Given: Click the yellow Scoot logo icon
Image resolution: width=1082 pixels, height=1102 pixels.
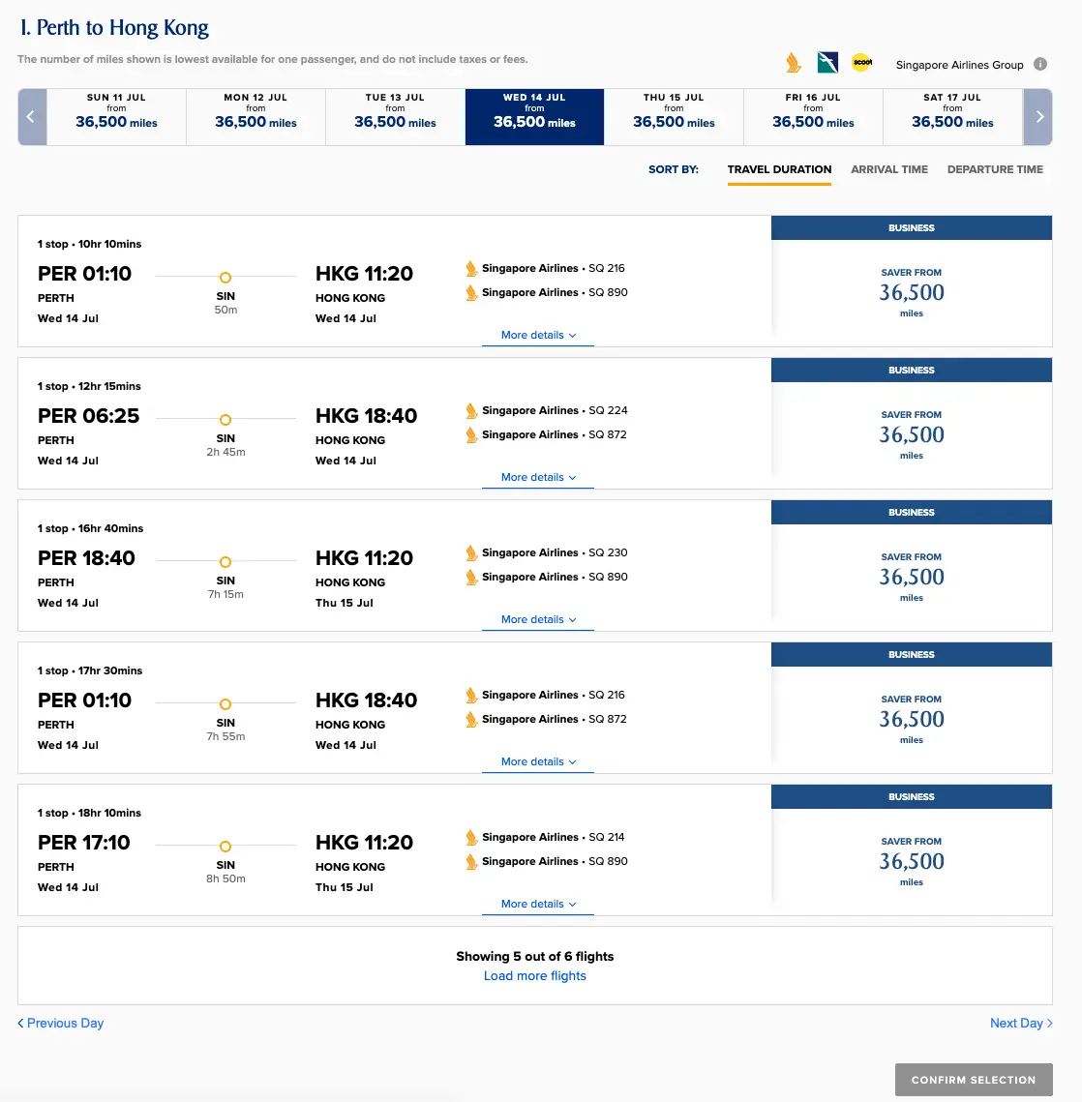Looking at the screenshot, I should pyautogui.click(x=861, y=63).
